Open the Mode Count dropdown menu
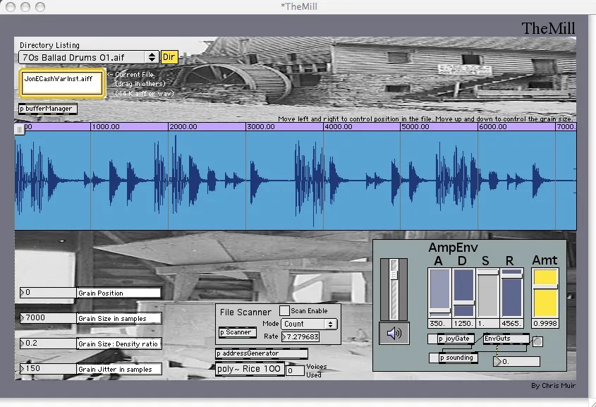Image resolution: width=596 pixels, height=407 pixels. pyautogui.click(x=309, y=324)
